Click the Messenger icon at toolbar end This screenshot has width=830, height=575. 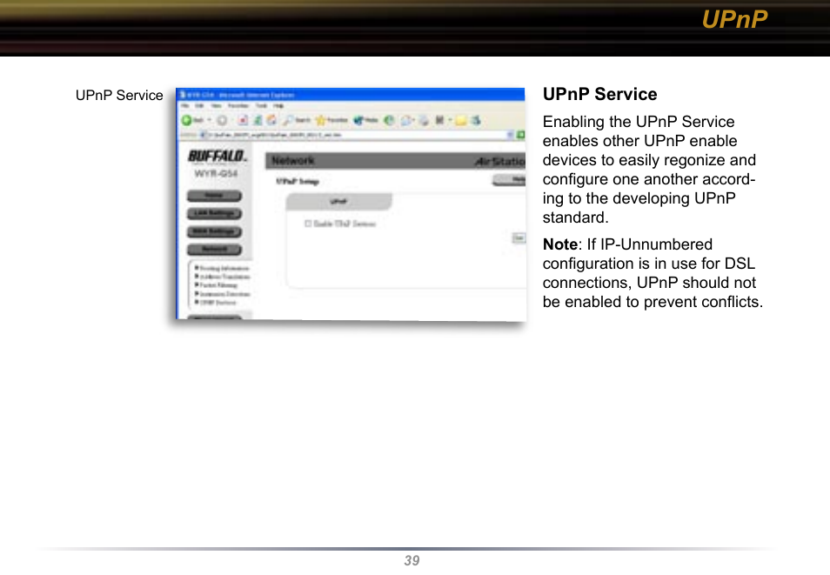tap(476, 120)
